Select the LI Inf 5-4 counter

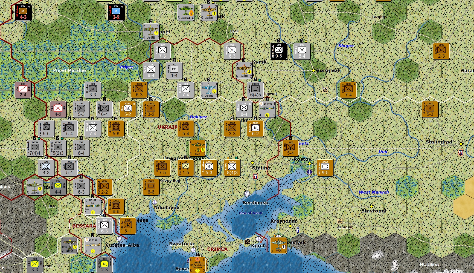tap(69, 168)
